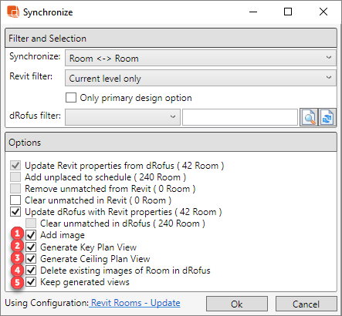Expand the Revit filter Current level only dropdown
The width and height of the screenshot is (342, 316).
coord(201,78)
